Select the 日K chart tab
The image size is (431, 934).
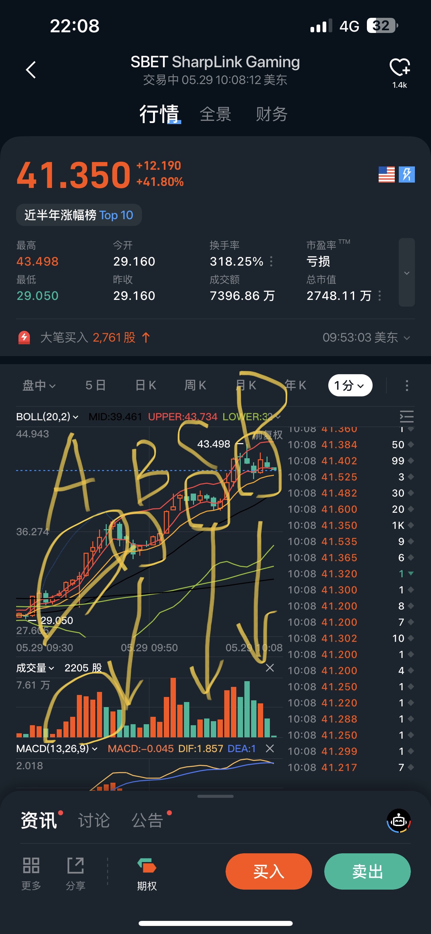click(145, 385)
